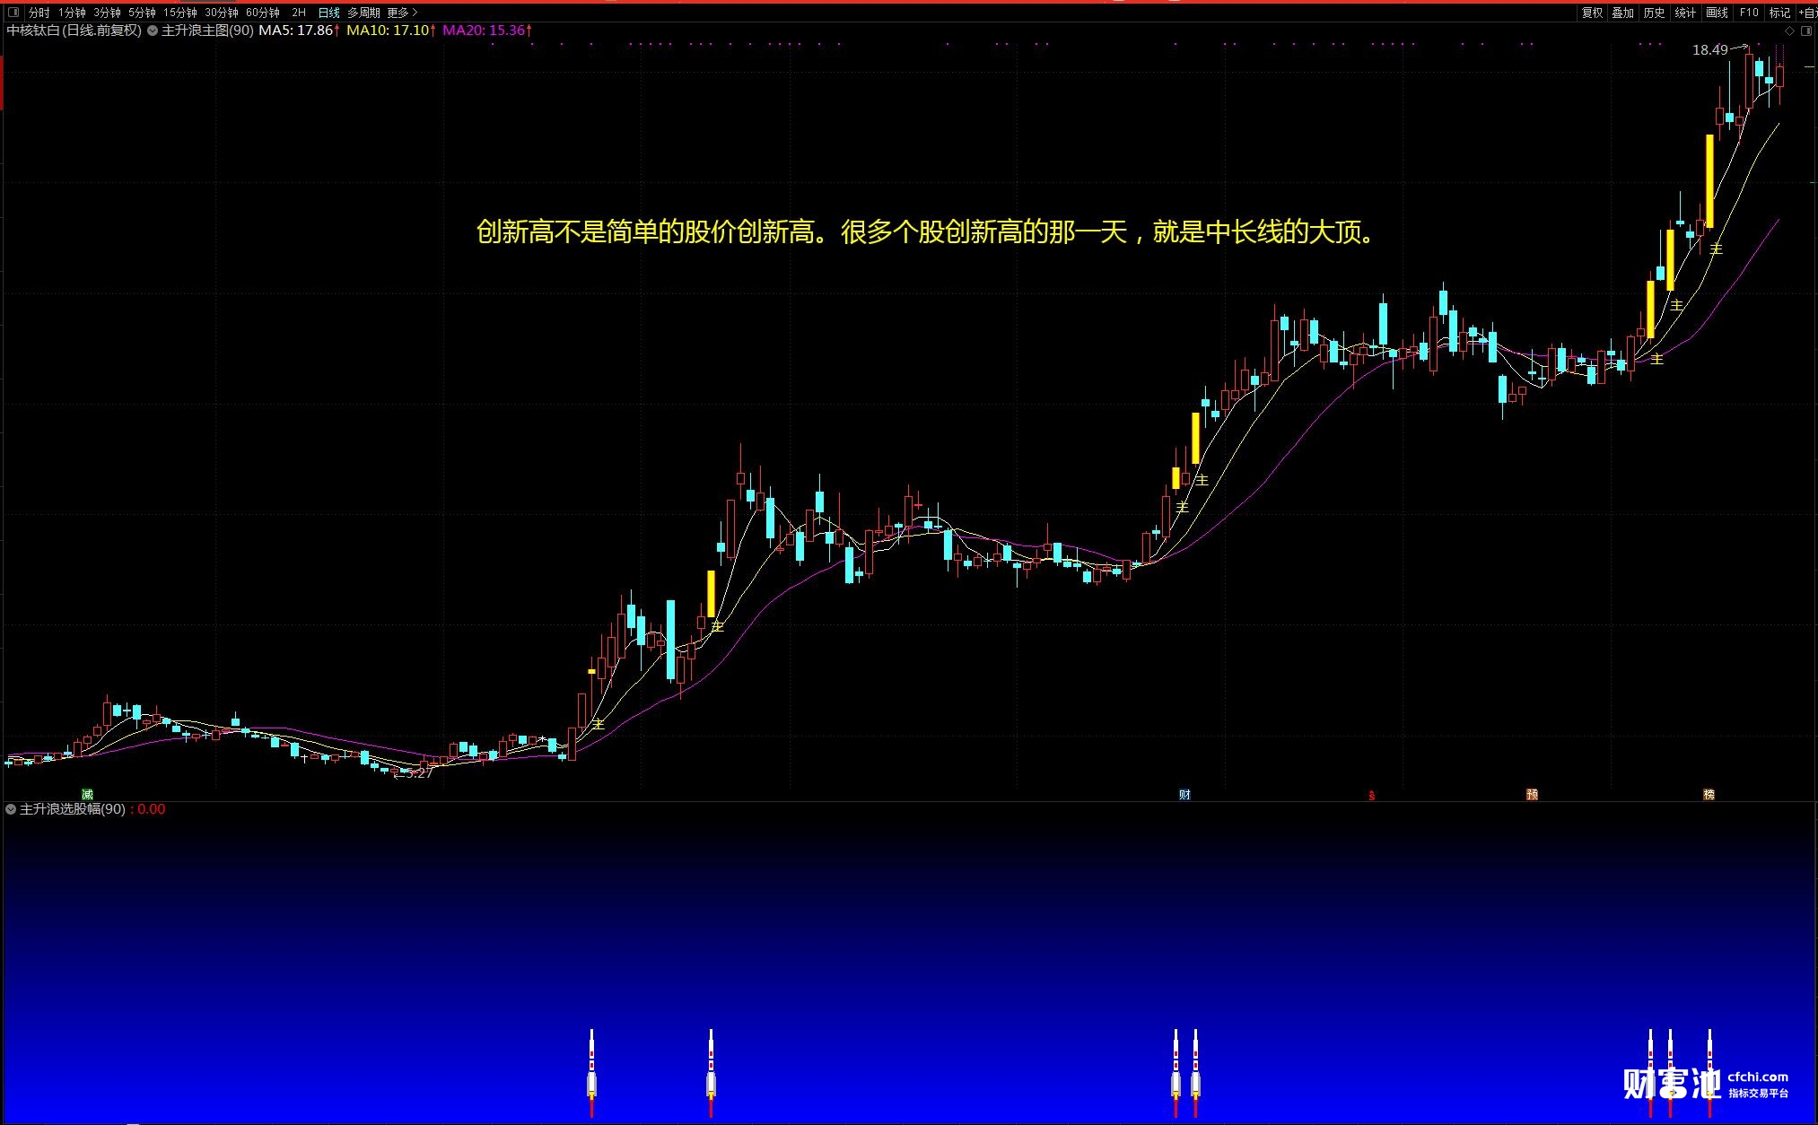Click the 18.49 high price label
Image resolution: width=1818 pixels, height=1125 pixels.
coord(1709,50)
